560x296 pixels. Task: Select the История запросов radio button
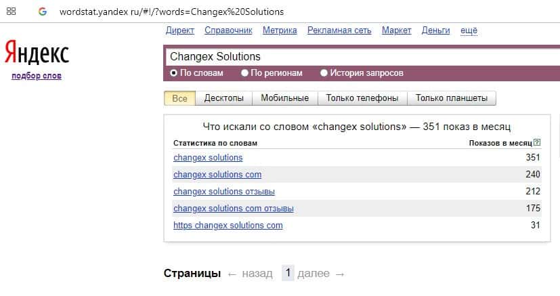click(x=324, y=73)
